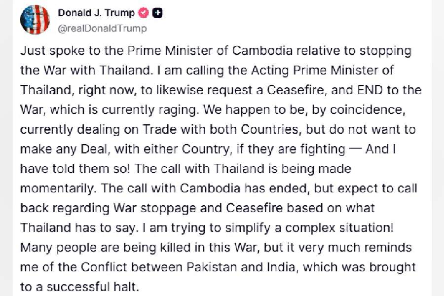Click the pink verified checkmark badge
The width and height of the screenshot is (444, 296).
pyautogui.click(x=143, y=13)
